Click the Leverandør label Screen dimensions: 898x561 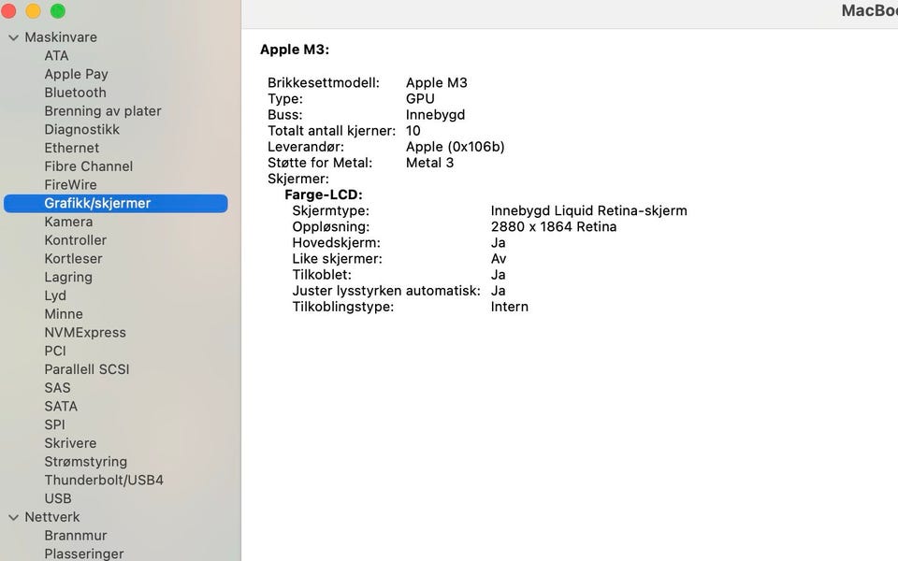305,147
